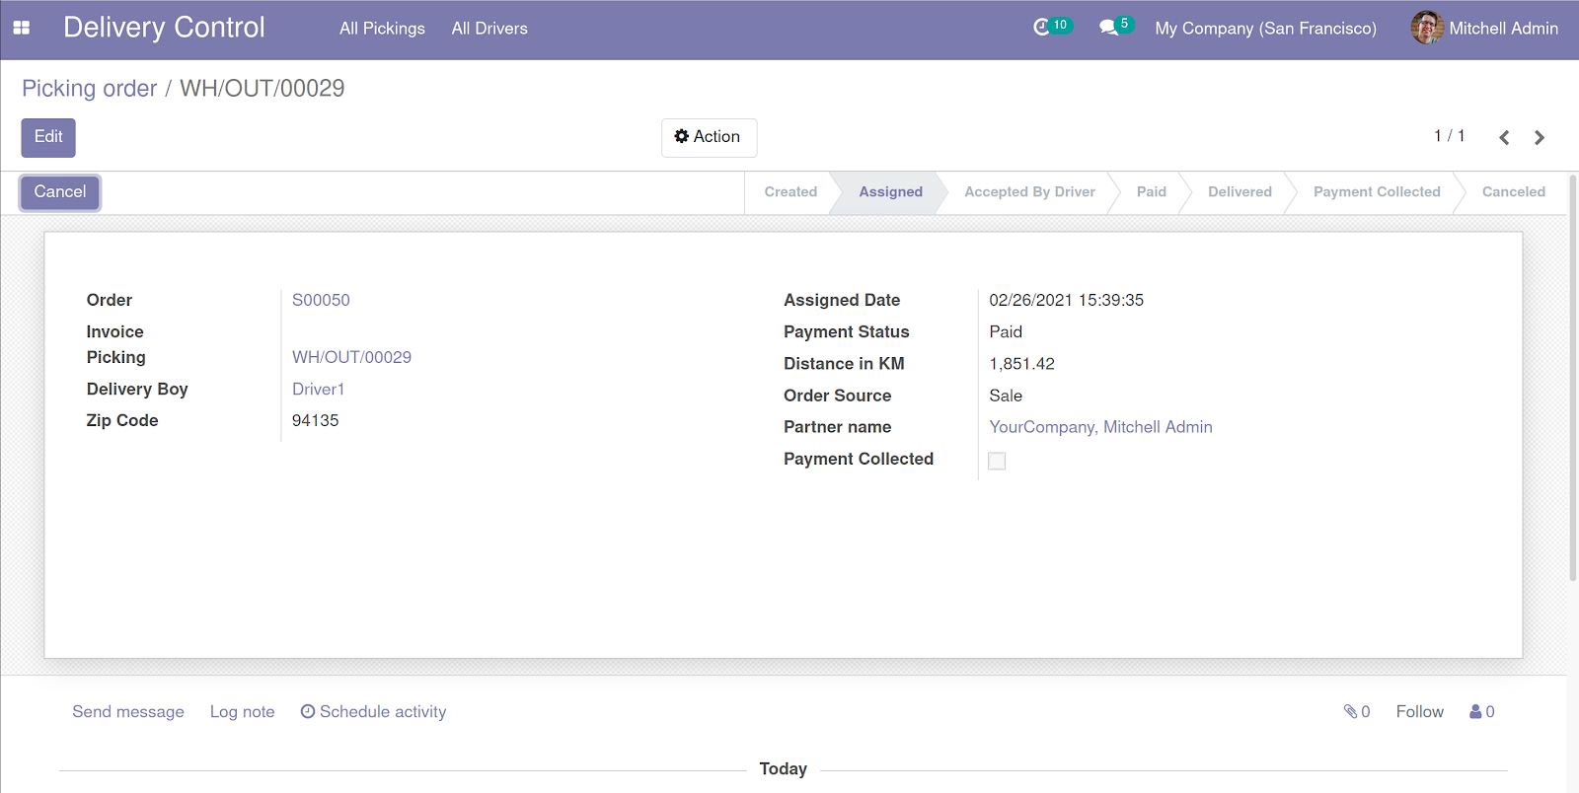Select Accepted By Driver stage
This screenshot has height=793, width=1579.
click(x=1029, y=192)
